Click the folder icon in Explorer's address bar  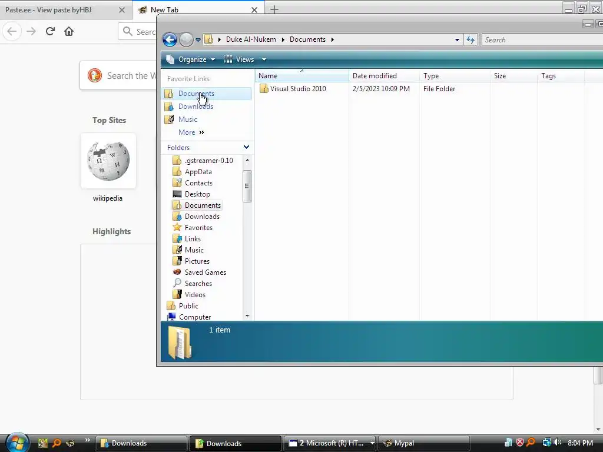(x=209, y=39)
